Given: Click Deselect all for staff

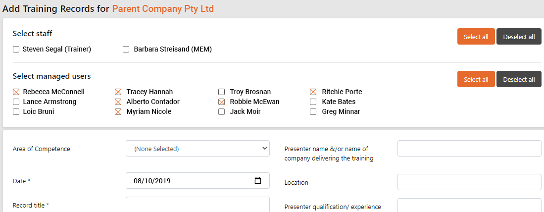Looking at the screenshot, I should [x=519, y=37].
